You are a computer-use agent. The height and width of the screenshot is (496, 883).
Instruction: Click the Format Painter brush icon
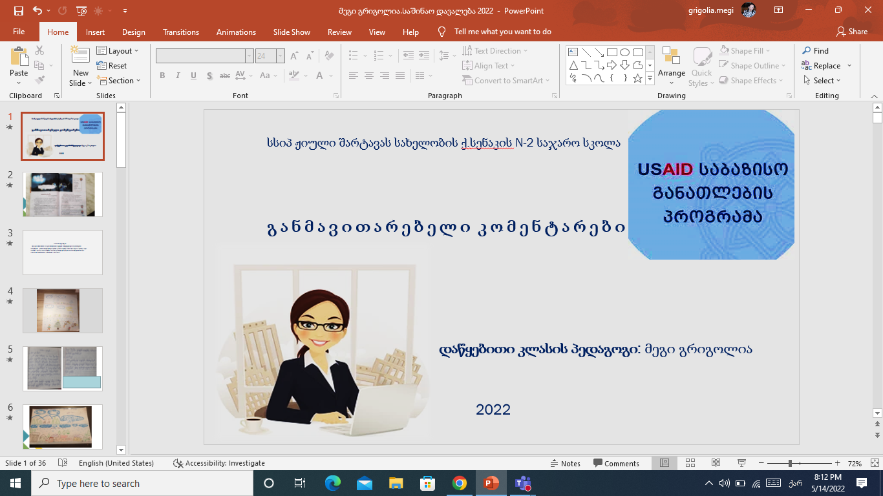coord(39,80)
